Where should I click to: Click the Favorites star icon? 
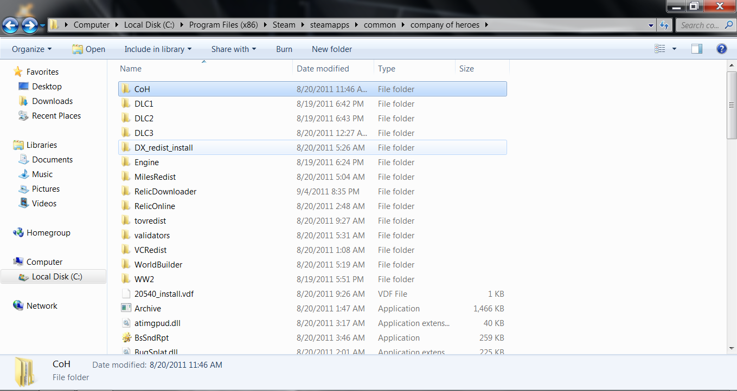coord(18,71)
